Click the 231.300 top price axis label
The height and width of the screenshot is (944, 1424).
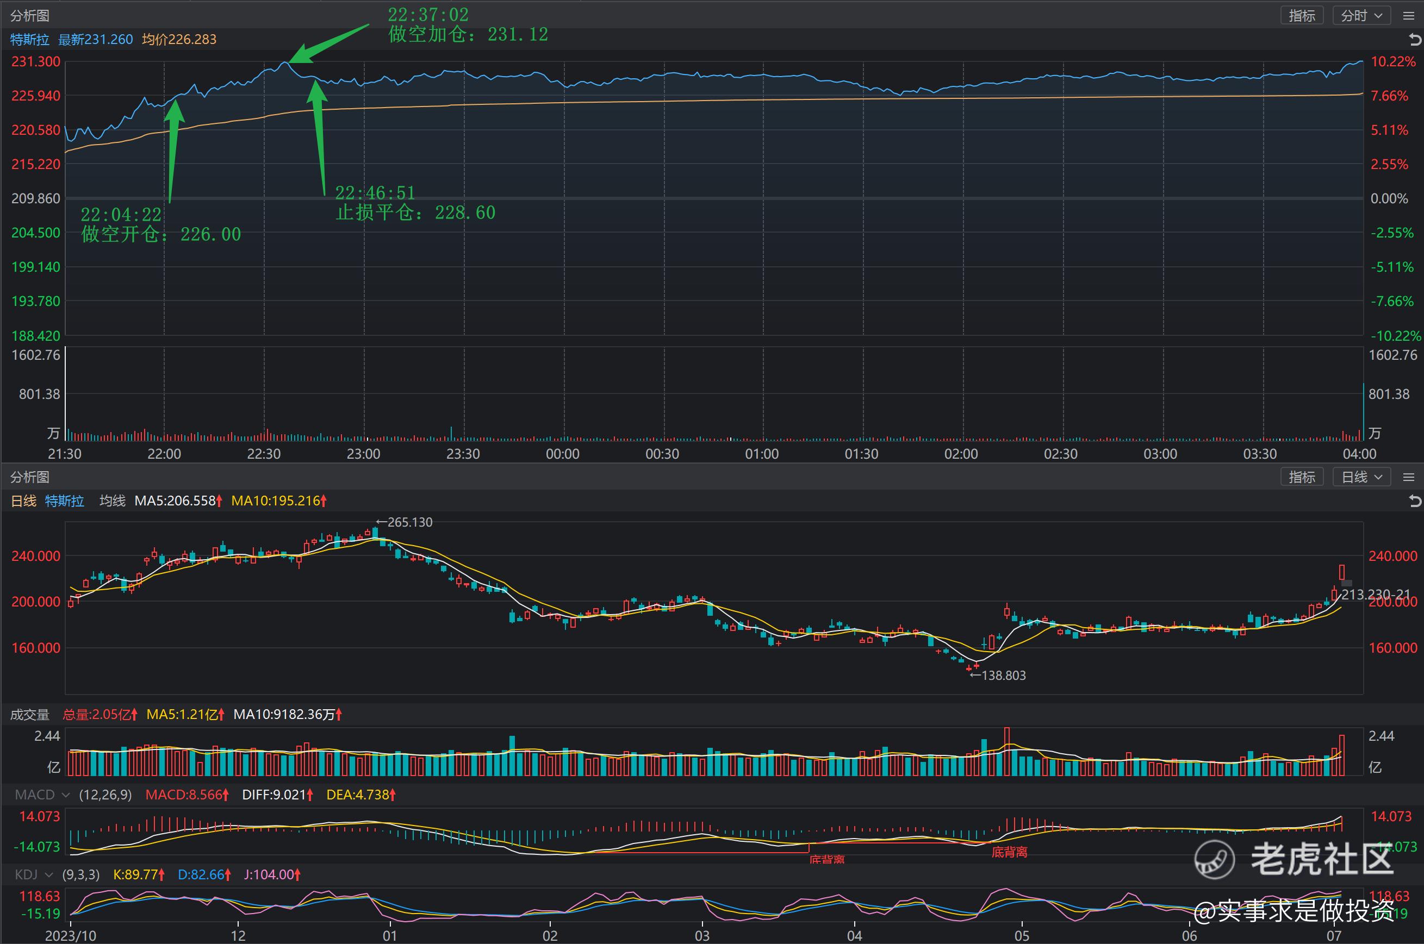tap(36, 61)
